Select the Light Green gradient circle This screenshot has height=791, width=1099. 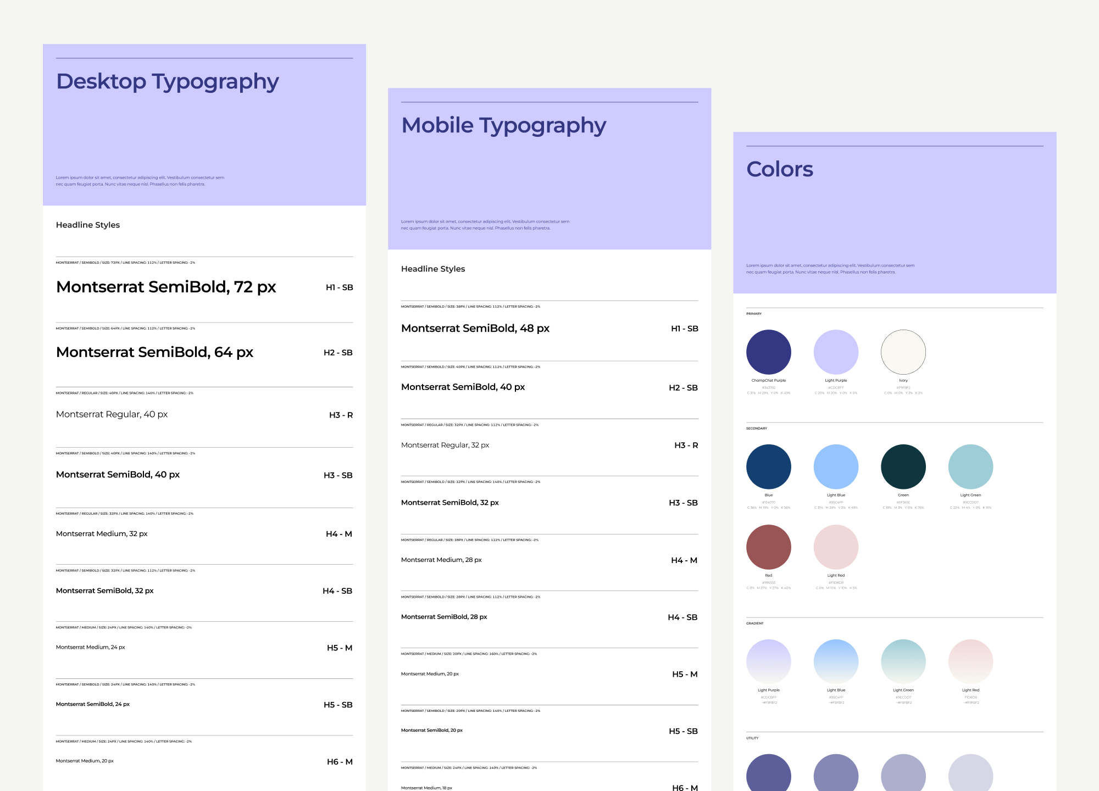(903, 661)
